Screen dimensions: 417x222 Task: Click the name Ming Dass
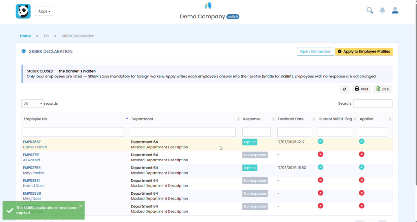coord(32,199)
